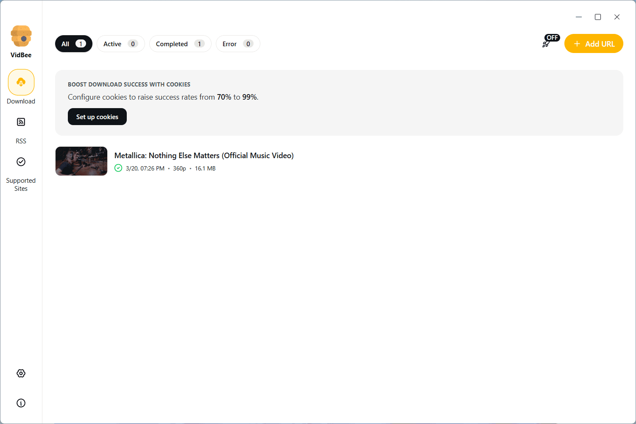
Task: Open the settings gear
Action: pyautogui.click(x=21, y=373)
